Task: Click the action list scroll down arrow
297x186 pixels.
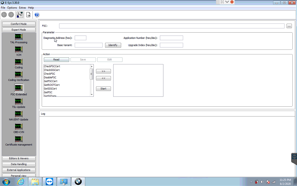Action: point(92,94)
